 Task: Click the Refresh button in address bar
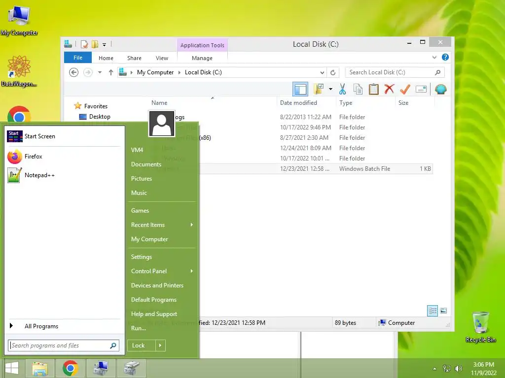pyautogui.click(x=333, y=72)
